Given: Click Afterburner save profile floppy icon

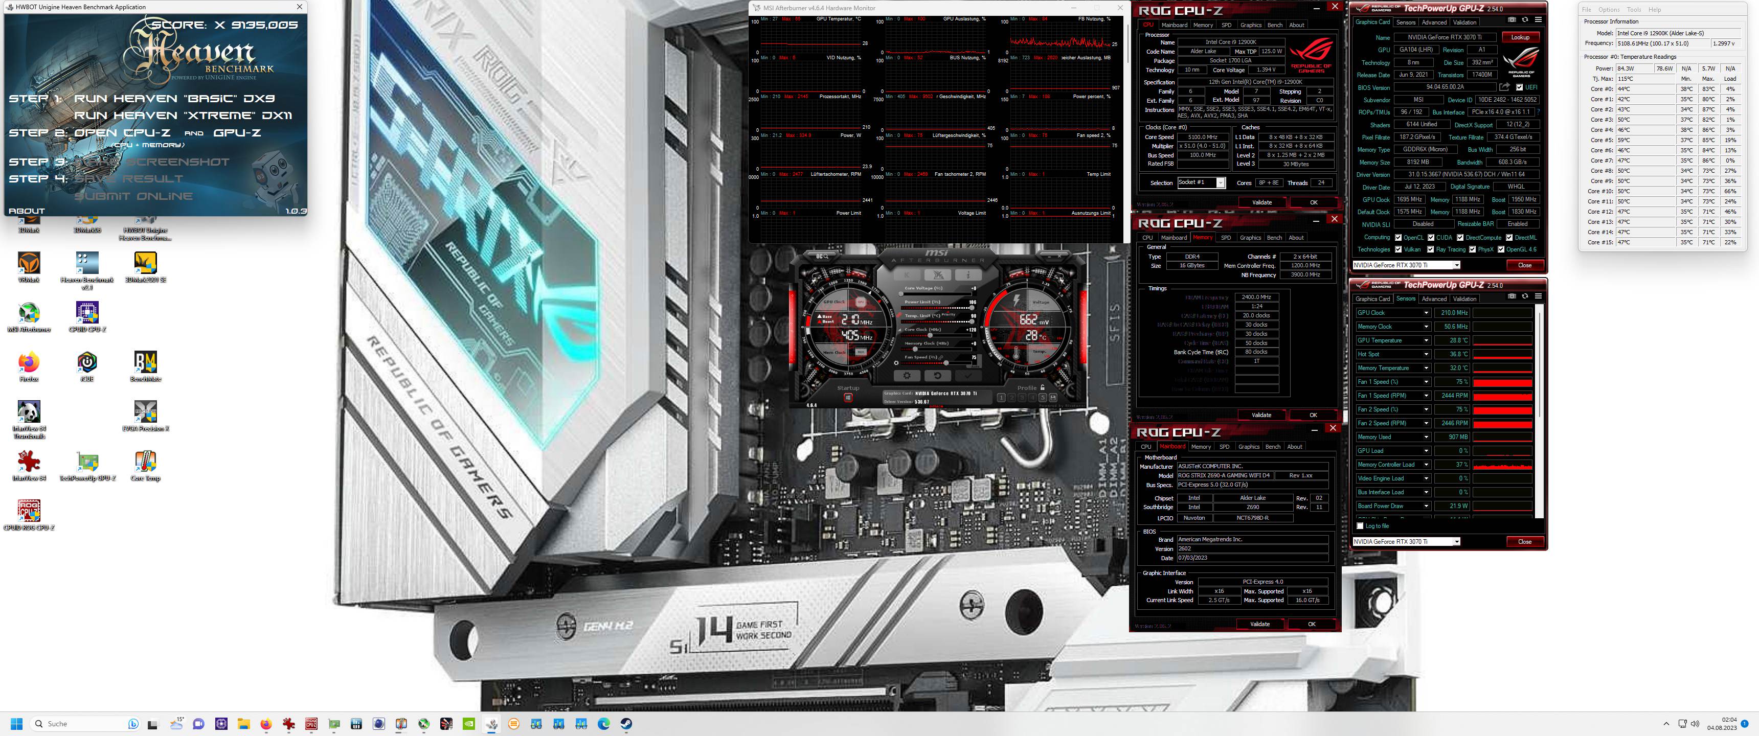Looking at the screenshot, I should [x=1053, y=398].
